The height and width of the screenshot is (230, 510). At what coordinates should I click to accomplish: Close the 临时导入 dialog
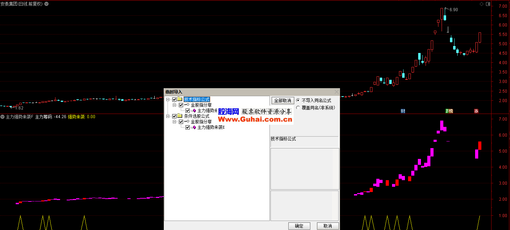click(336, 92)
